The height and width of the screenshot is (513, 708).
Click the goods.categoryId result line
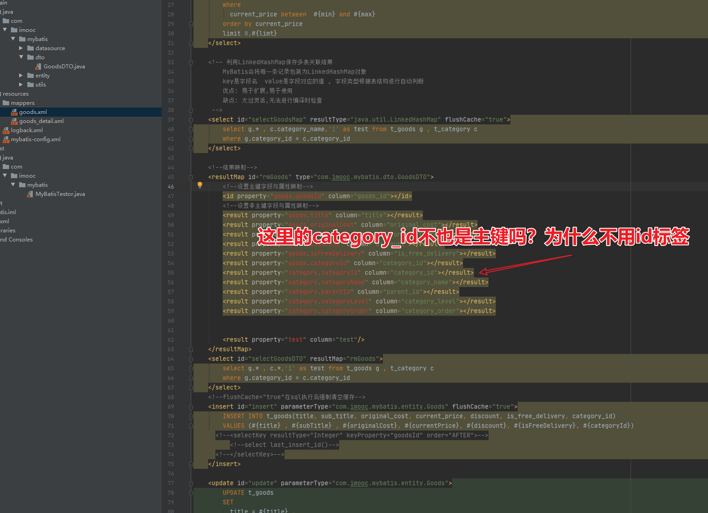(343, 263)
